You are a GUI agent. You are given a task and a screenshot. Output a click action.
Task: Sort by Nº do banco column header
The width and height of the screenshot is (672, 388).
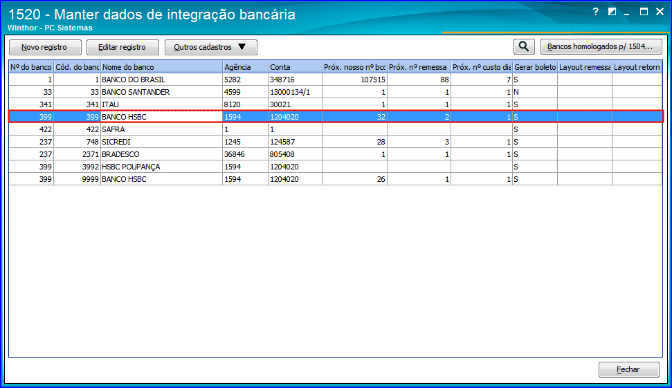click(31, 67)
